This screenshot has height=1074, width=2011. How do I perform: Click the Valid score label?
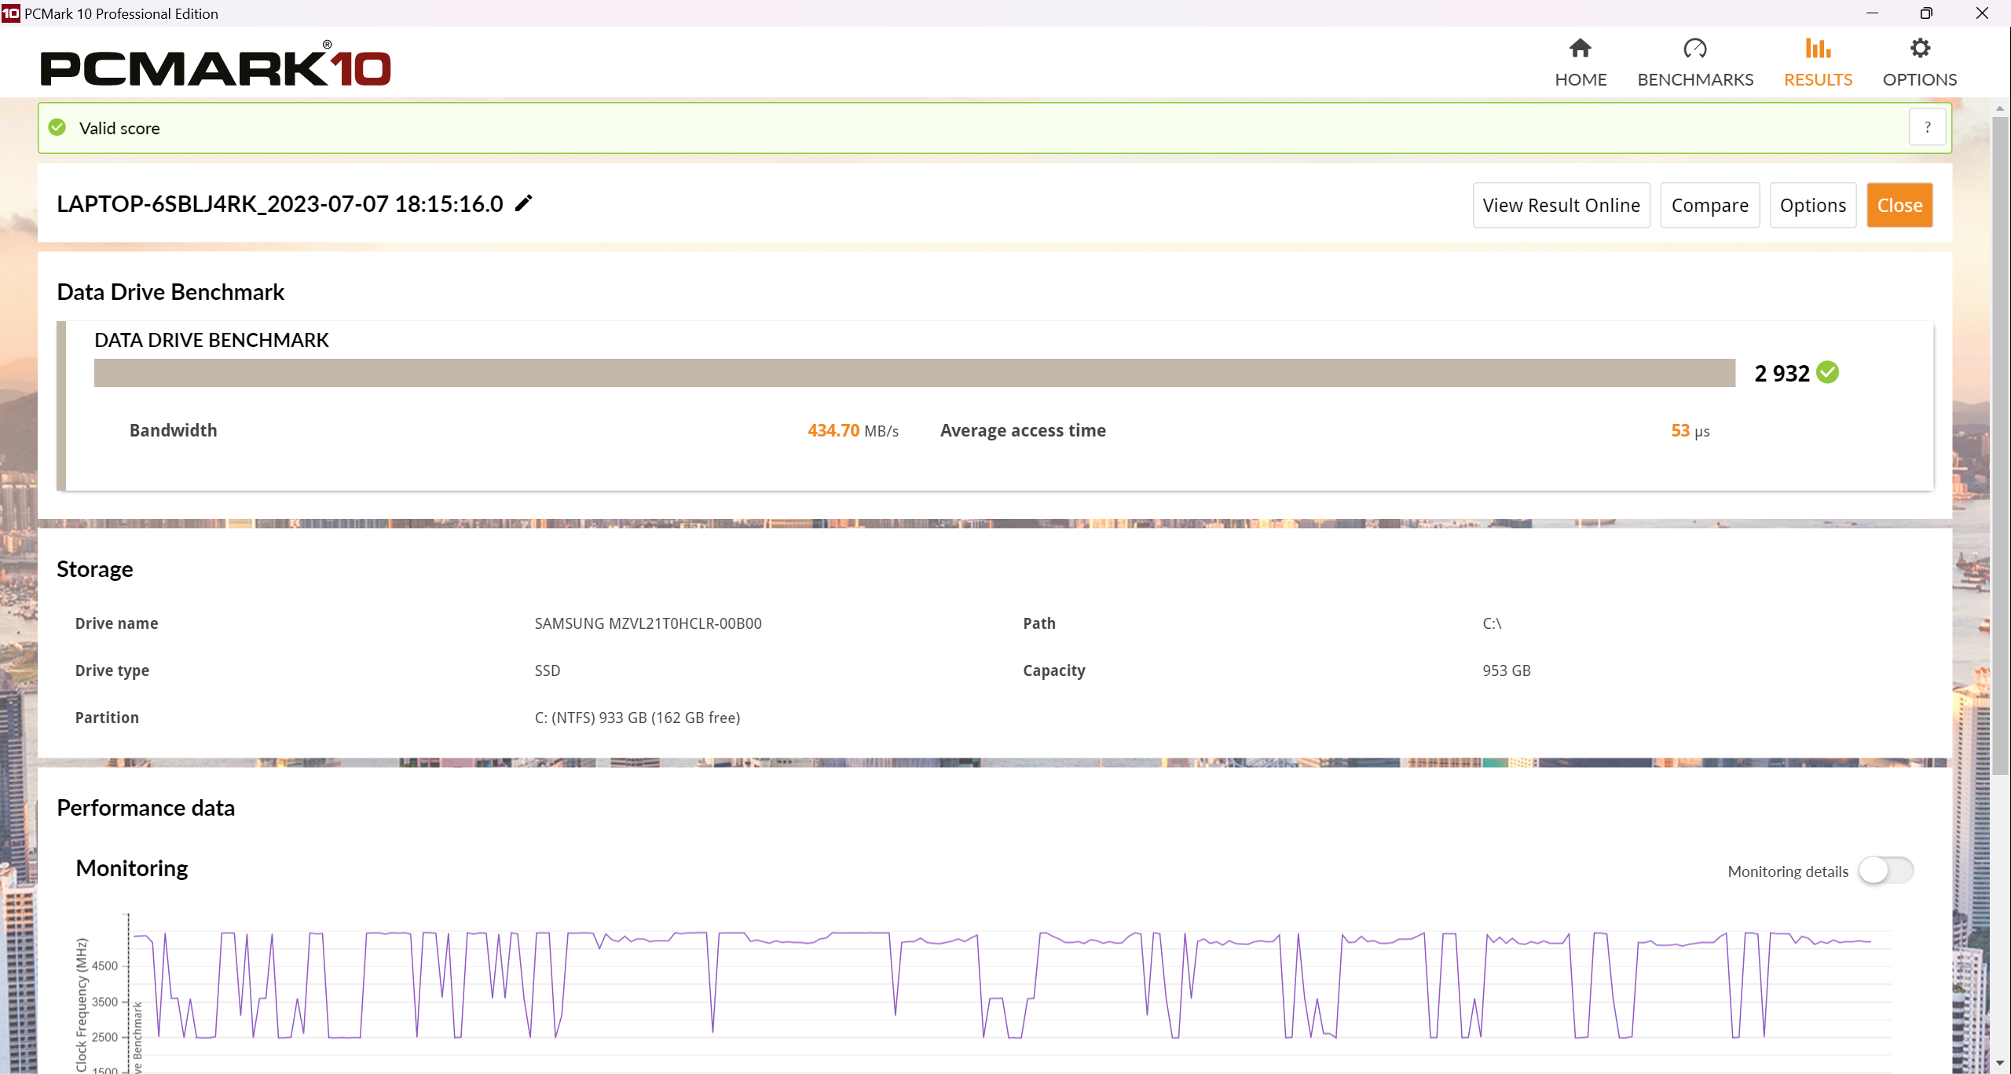[119, 128]
